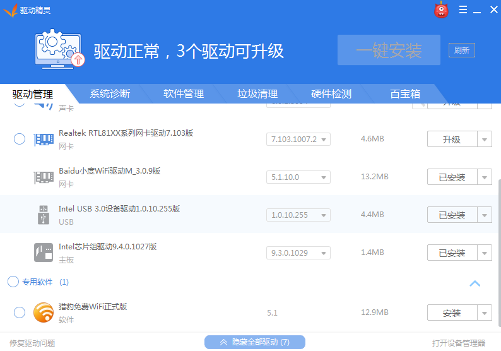Open the hamburger main menu icon
Screen dimensions: 501x351
[x=463, y=9]
